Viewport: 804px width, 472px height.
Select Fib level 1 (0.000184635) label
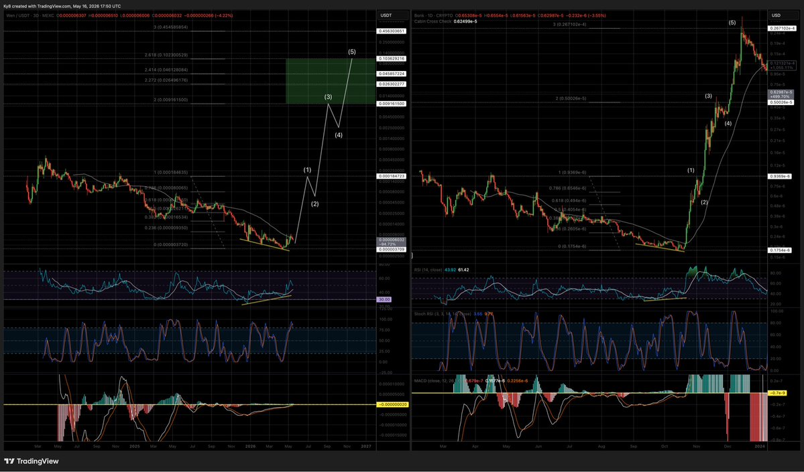click(x=171, y=173)
